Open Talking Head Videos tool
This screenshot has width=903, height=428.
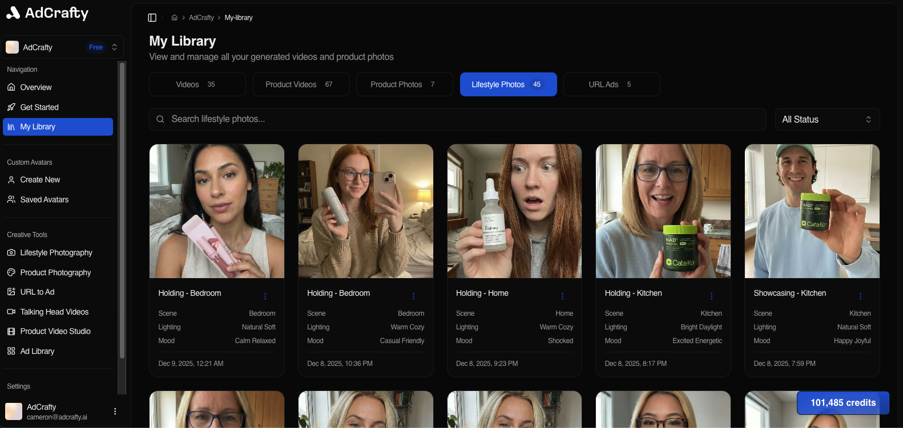[58, 312]
